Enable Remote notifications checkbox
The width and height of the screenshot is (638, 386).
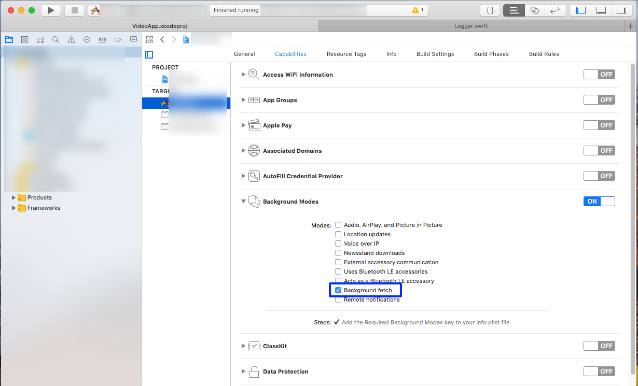tap(338, 299)
